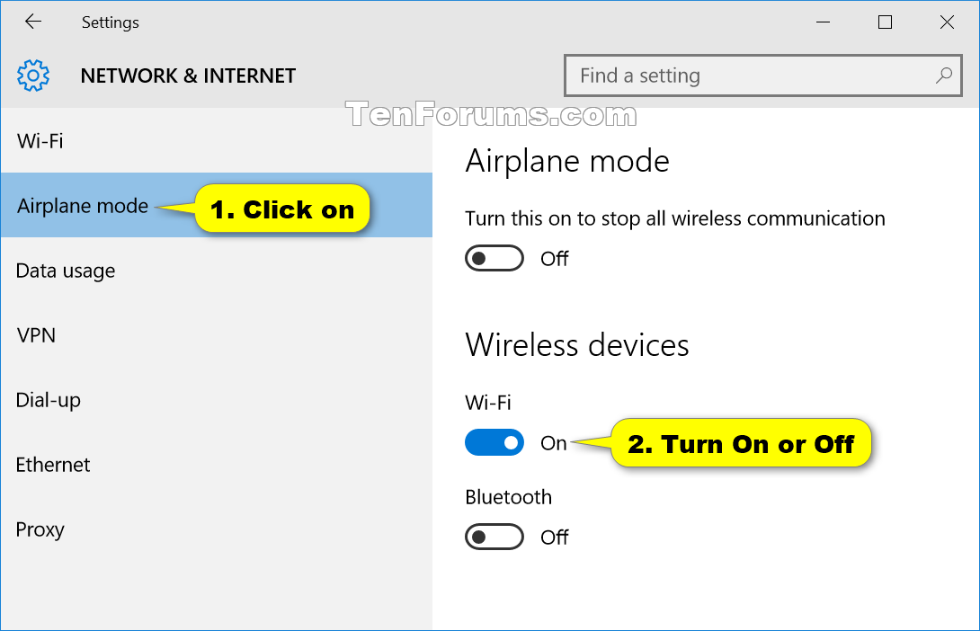
Task: Open Ethernet settings
Action: tap(217, 464)
